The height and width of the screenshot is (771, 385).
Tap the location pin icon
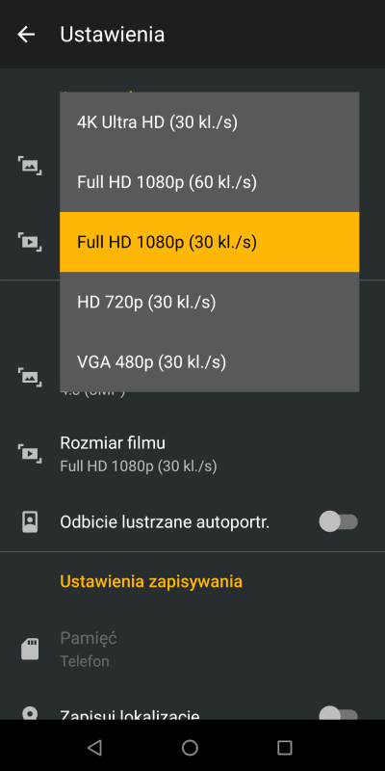(x=30, y=714)
